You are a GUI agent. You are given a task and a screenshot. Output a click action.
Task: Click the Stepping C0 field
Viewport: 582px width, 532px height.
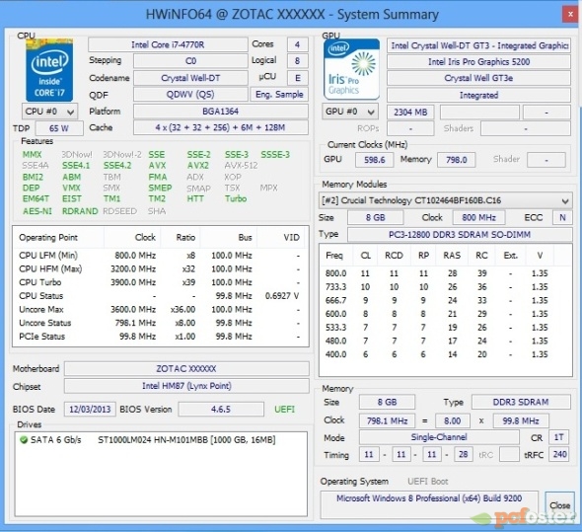(x=190, y=61)
